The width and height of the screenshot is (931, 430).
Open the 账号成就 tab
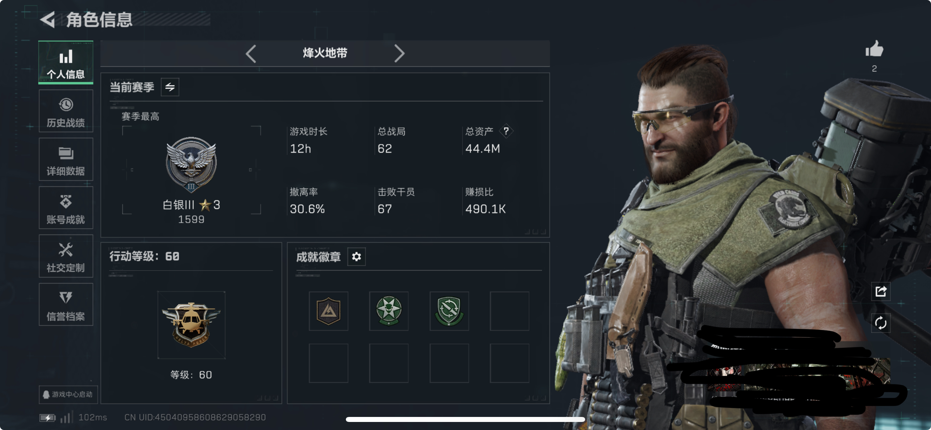[x=66, y=208]
